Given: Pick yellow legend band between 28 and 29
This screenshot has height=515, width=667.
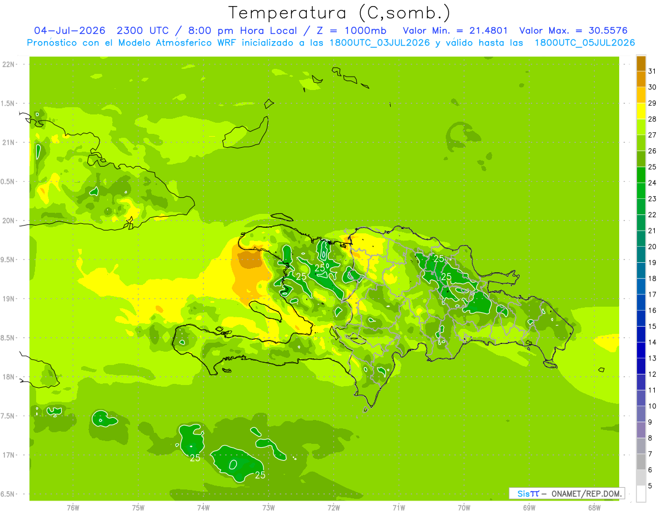Looking at the screenshot, I should 641,111.
